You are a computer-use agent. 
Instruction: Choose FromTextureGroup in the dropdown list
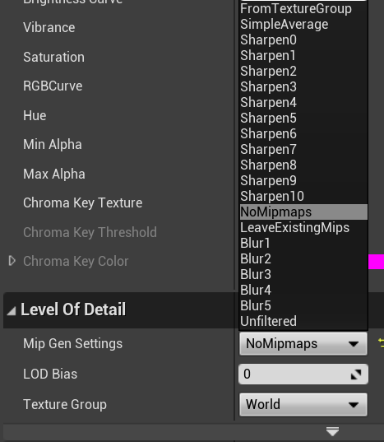pos(303,9)
